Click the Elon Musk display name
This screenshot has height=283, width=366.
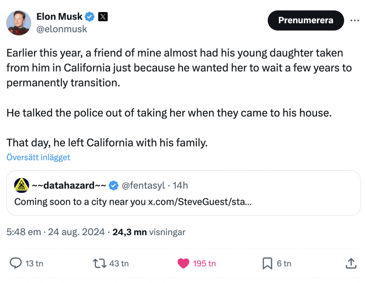point(59,16)
